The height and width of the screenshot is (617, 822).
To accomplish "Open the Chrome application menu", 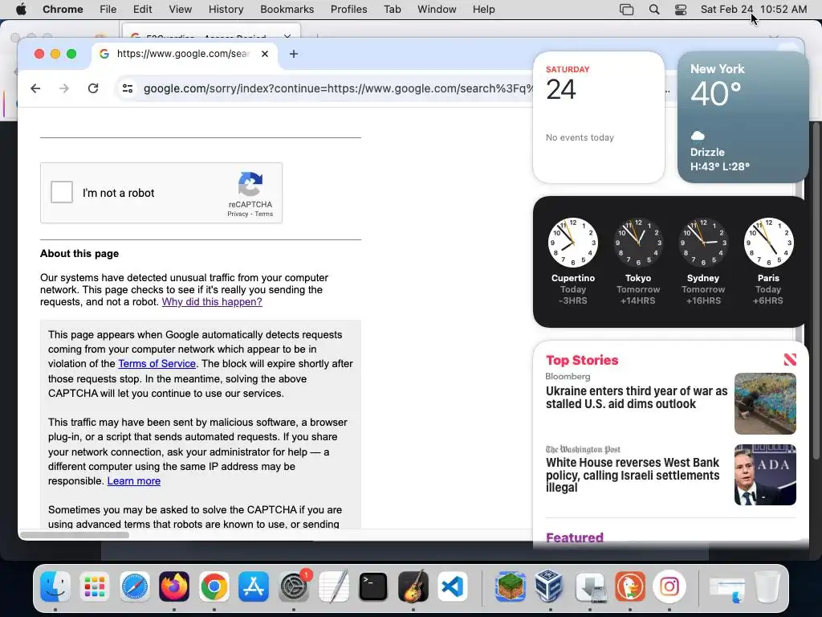I will click(x=63, y=9).
